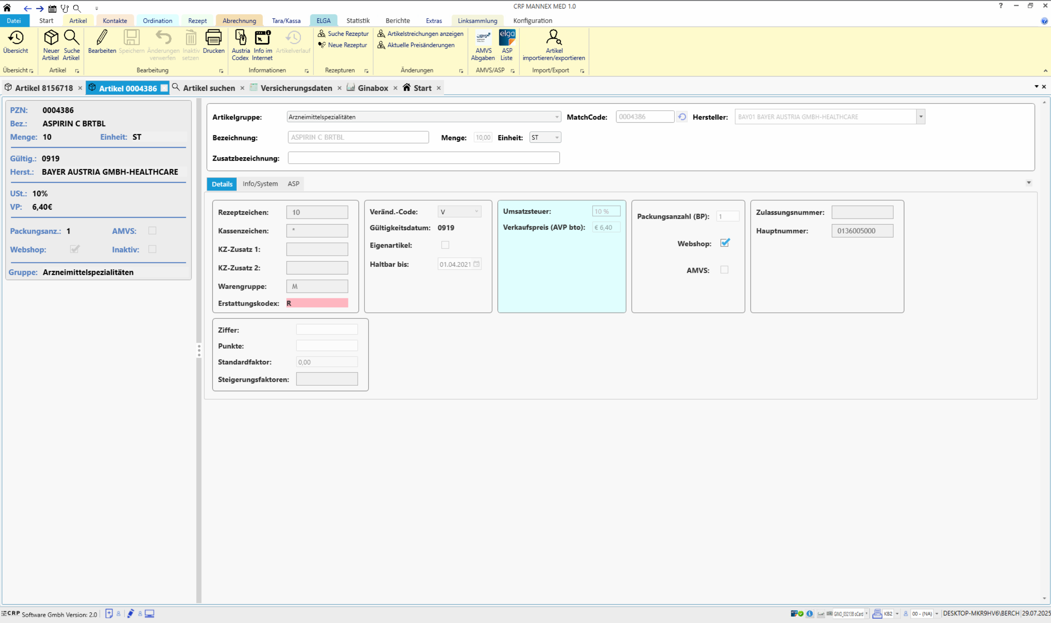The height and width of the screenshot is (623, 1051).
Task: Toggle the Webshop checkbox in left summary
Action: tap(75, 249)
